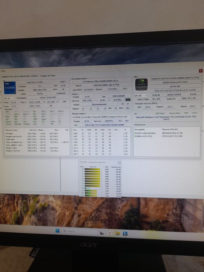Close the HWiNFO system summary window

coord(201,71)
